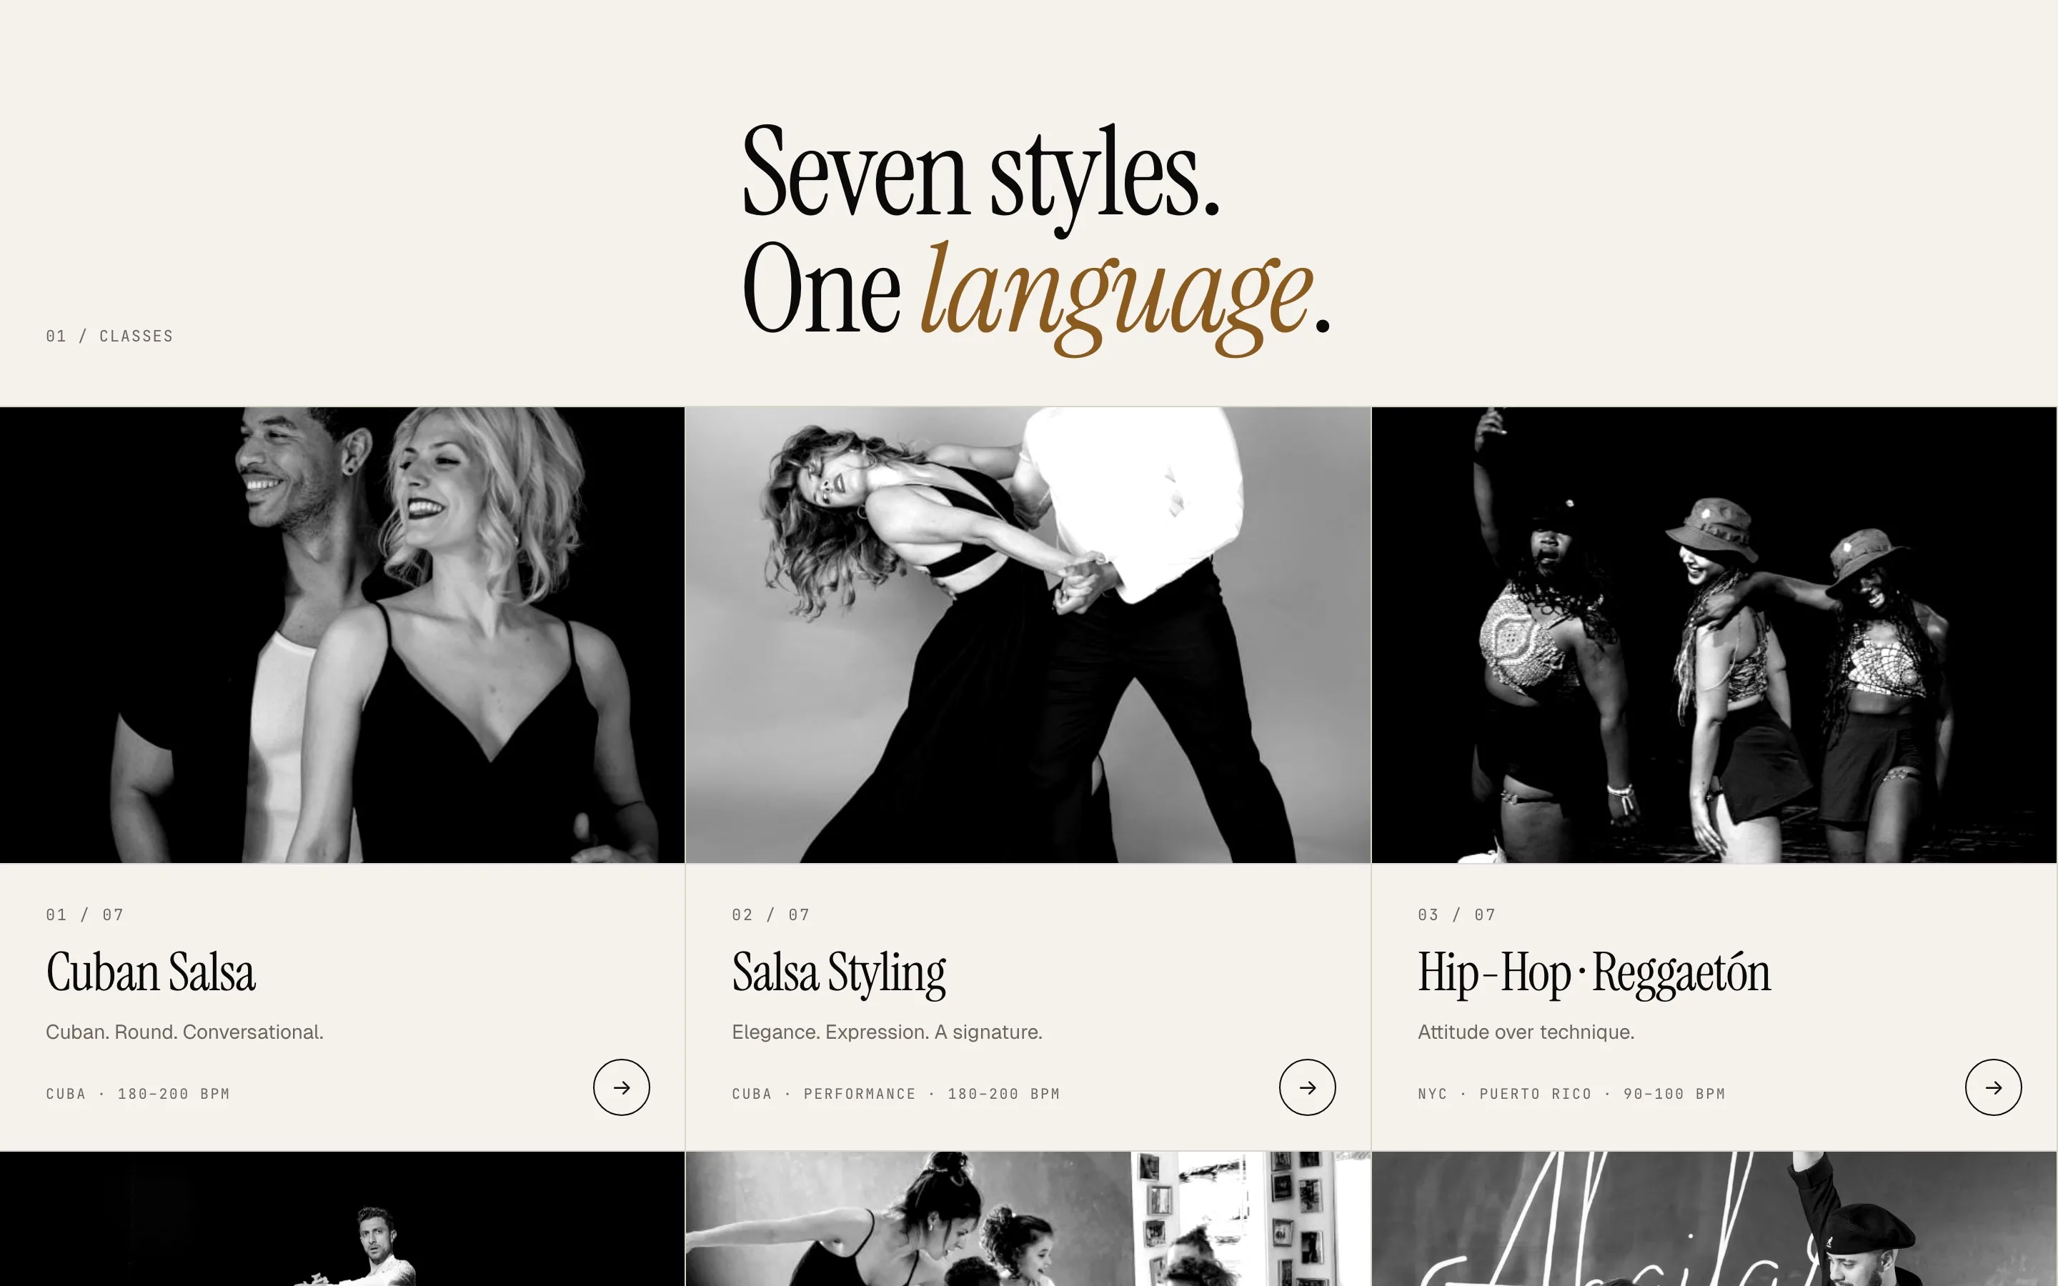Click 'Attitude over technique.' description
This screenshot has width=2058, height=1286.
pyautogui.click(x=1526, y=1032)
